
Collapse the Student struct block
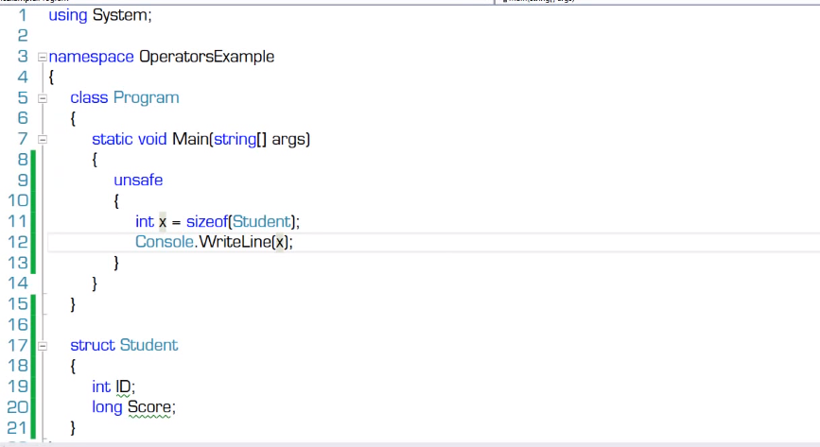(x=43, y=346)
